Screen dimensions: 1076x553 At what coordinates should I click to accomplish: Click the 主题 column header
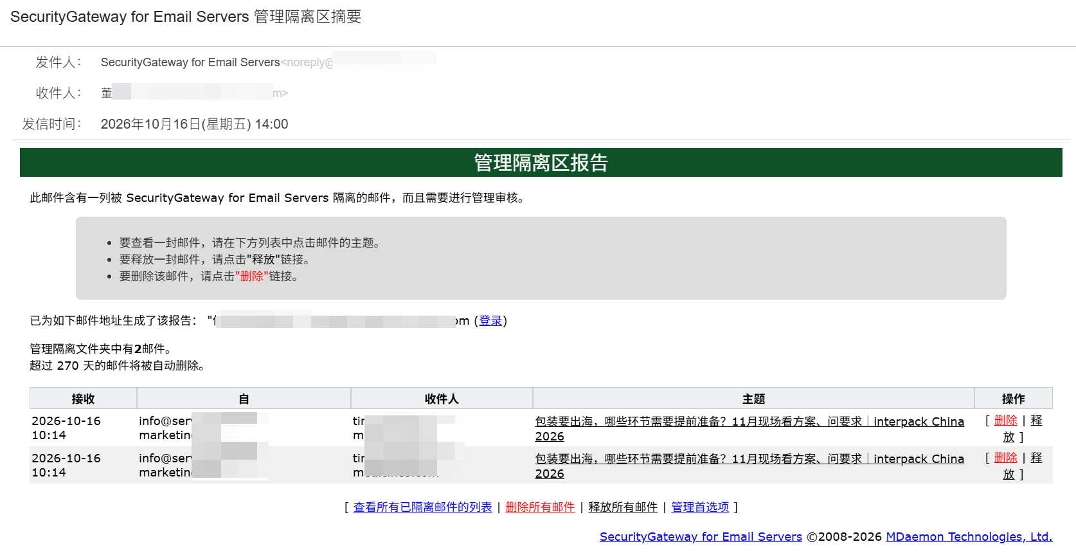[x=753, y=399]
